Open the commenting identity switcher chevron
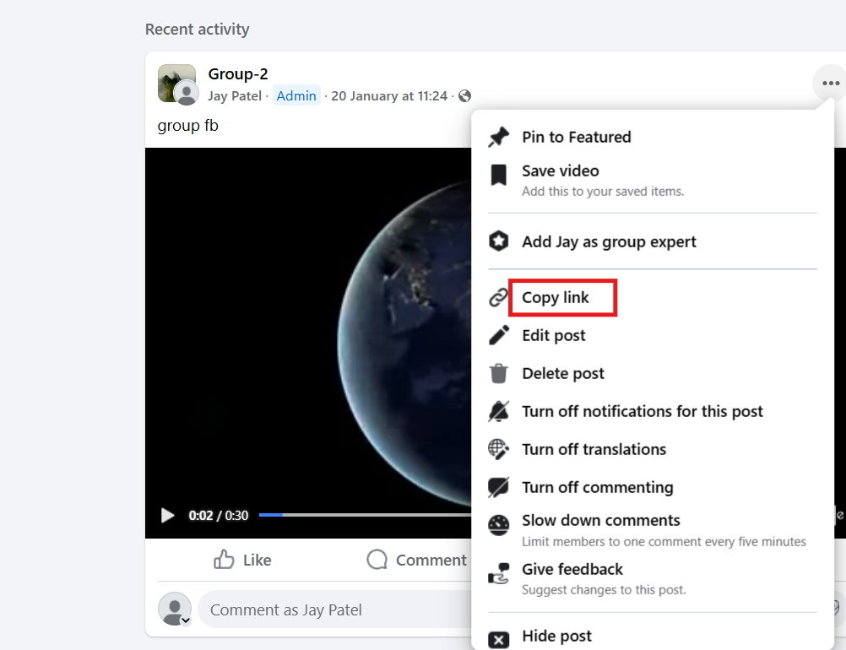 [184, 620]
